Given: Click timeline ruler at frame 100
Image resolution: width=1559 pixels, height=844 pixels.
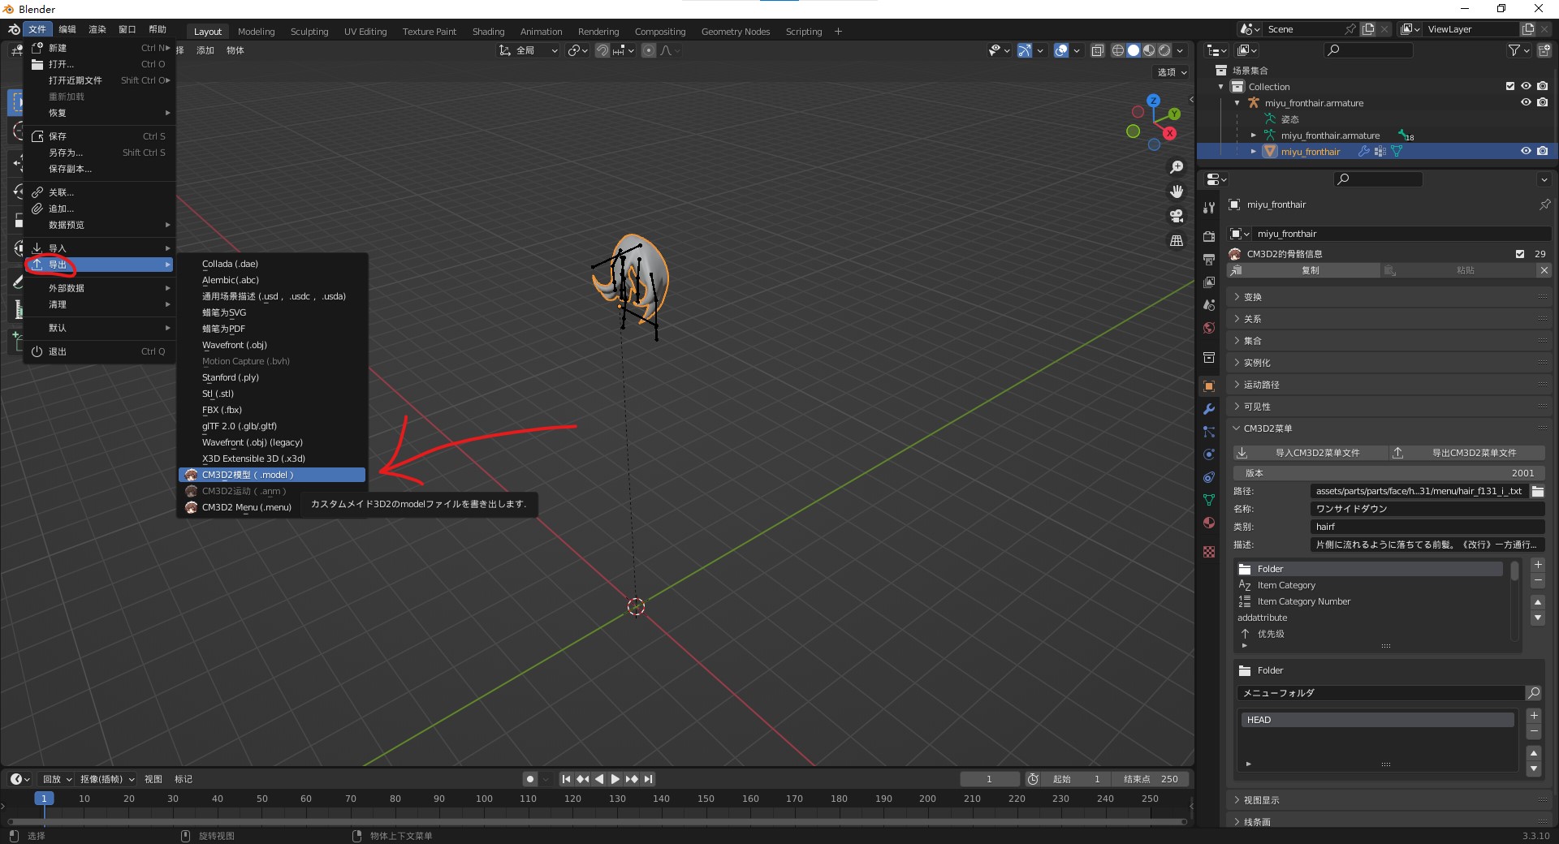Looking at the screenshot, I should pos(484,799).
